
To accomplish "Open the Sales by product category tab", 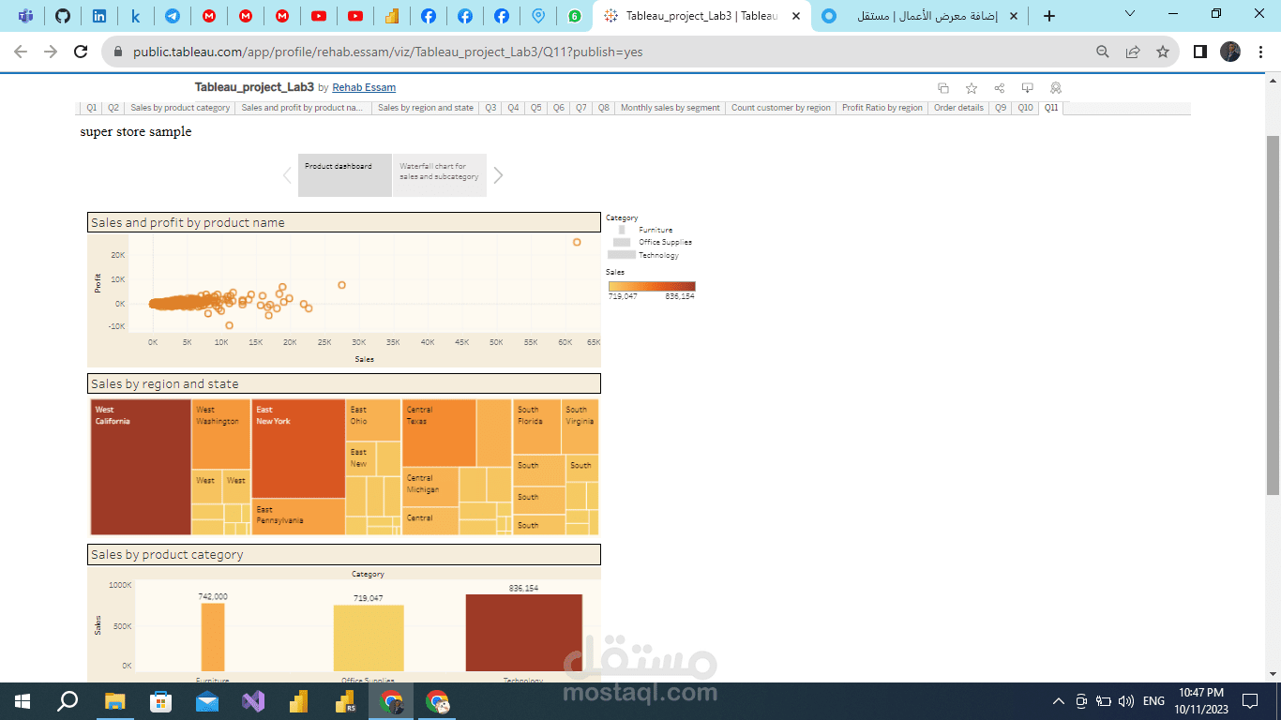I will [x=180, y=108].
